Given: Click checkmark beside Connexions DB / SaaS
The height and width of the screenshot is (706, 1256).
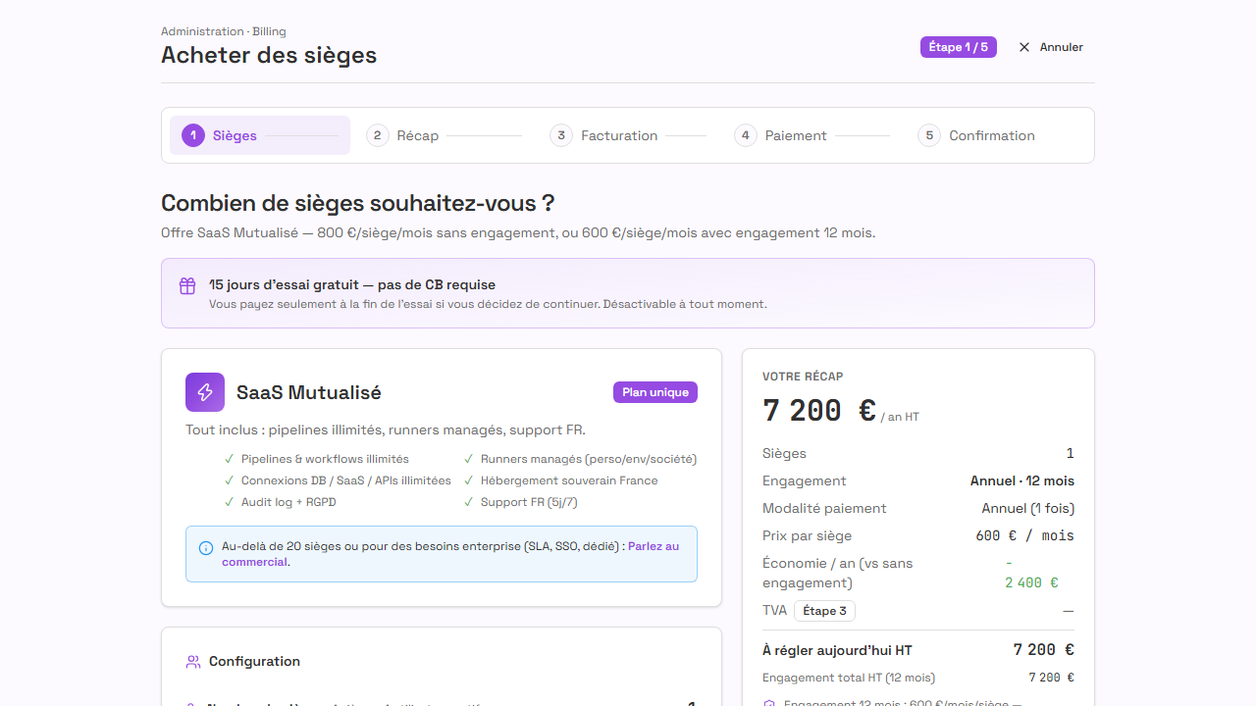Looking at the screenshot, I should [230, 480].
